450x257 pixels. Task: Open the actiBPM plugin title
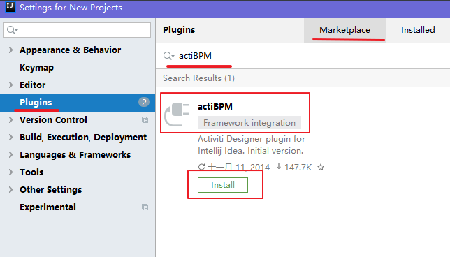pyautogui.click(x=215, y=106)
